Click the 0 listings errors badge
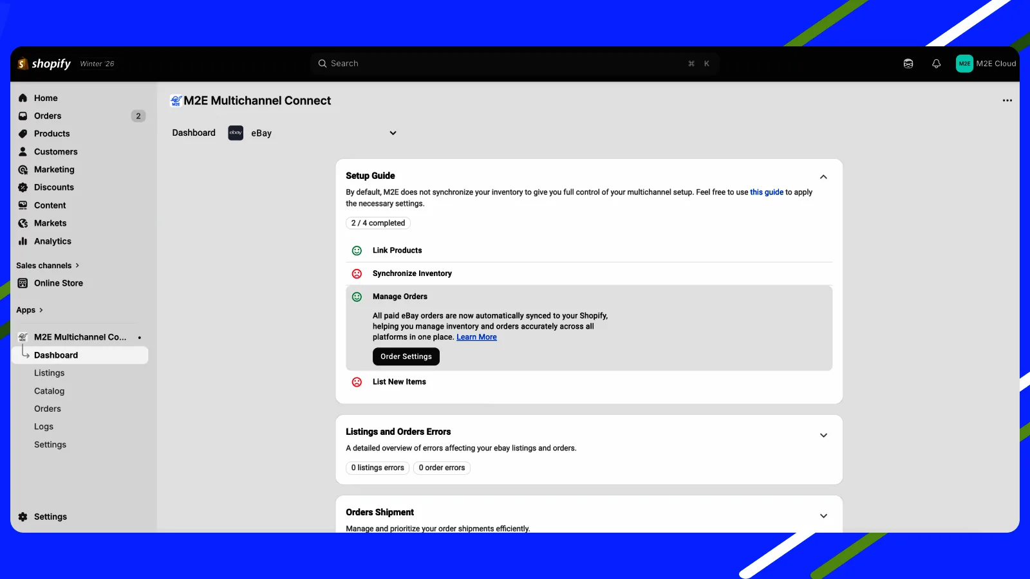Screen dimensions: 1030x579 (378, 468)
